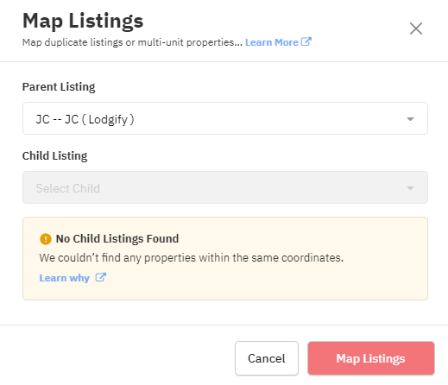The width and height of the screenshot is (448, 385).
Task: Follow the Learn why link
Action: click(65, 278)
